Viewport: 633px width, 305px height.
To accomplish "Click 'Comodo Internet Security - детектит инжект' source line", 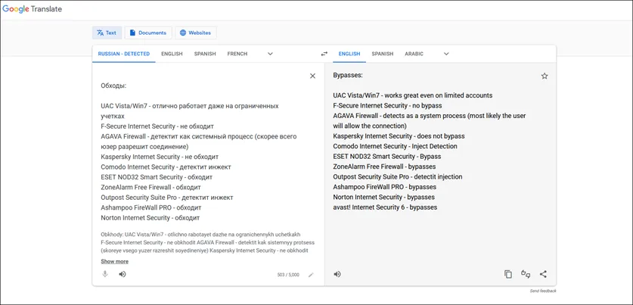I will click(166, 167).
